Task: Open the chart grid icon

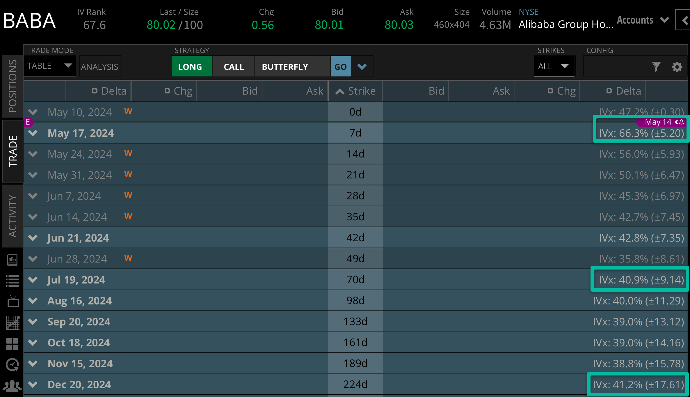Action: [x=13, y=323]
